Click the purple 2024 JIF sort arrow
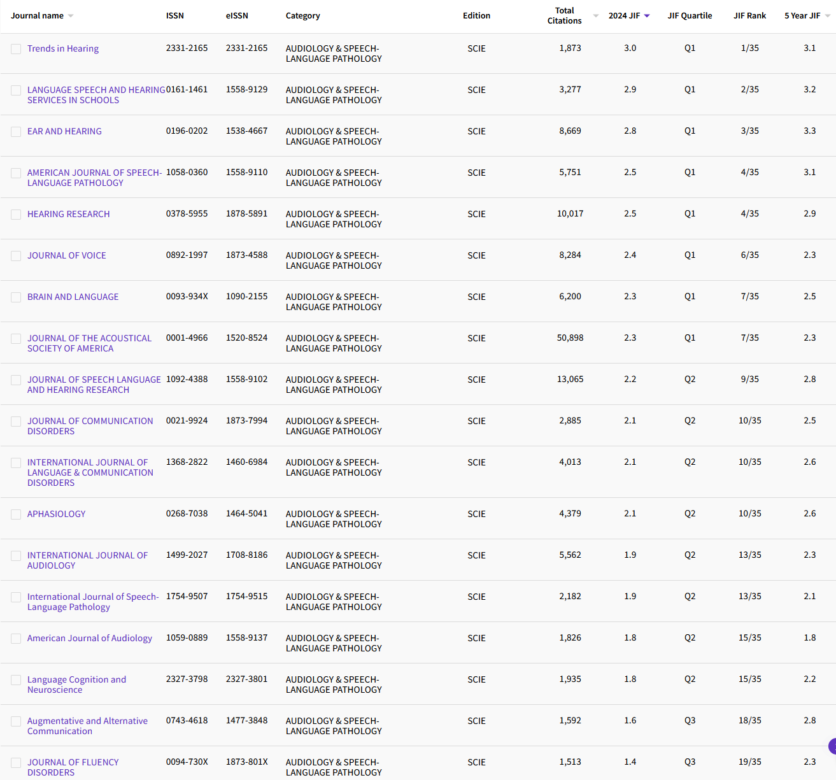 tap(647, 16)
